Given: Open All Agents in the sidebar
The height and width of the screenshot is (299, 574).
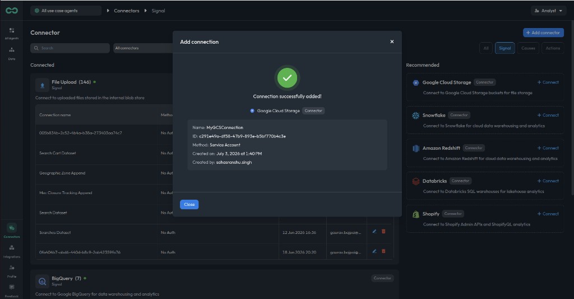Looking at the screenshot, I should [x=12, y=33].
